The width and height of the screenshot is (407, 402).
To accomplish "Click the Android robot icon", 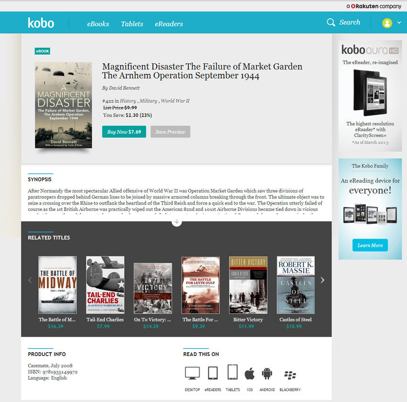I will point(267,373).
